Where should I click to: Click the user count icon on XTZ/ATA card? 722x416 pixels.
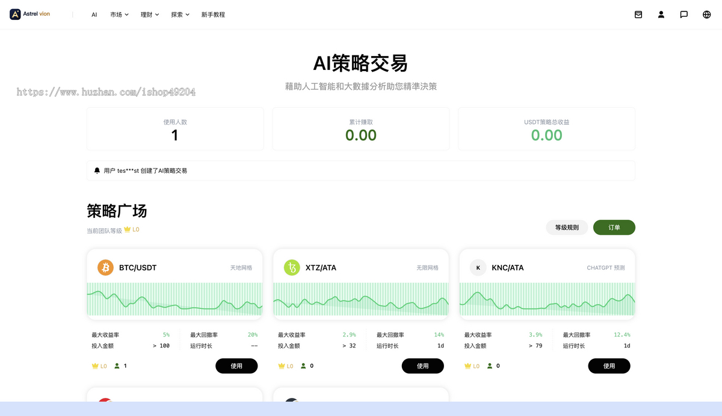click(303, 365)
